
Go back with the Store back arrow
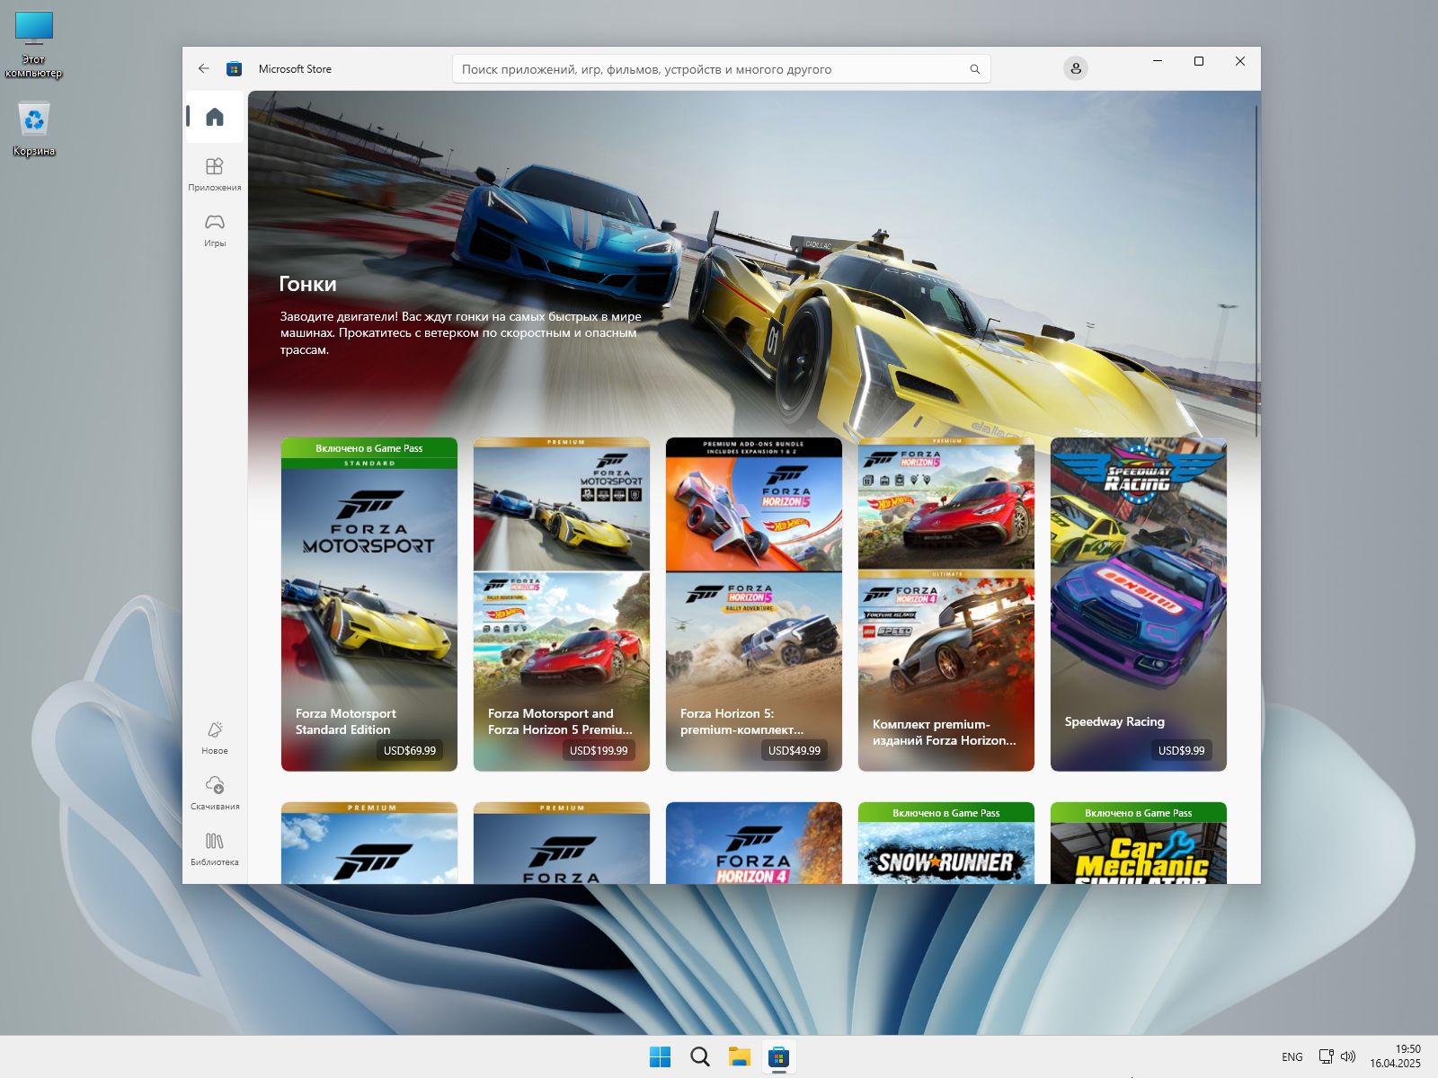(204, 68)
